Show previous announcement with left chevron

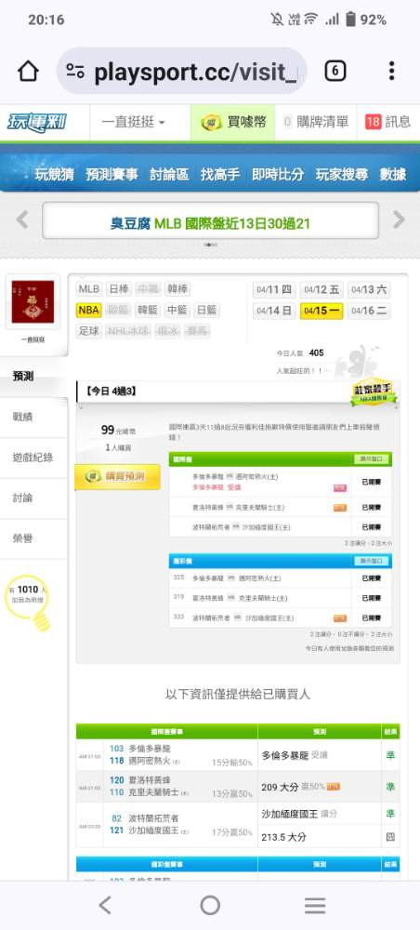click(x=22, y=220)
